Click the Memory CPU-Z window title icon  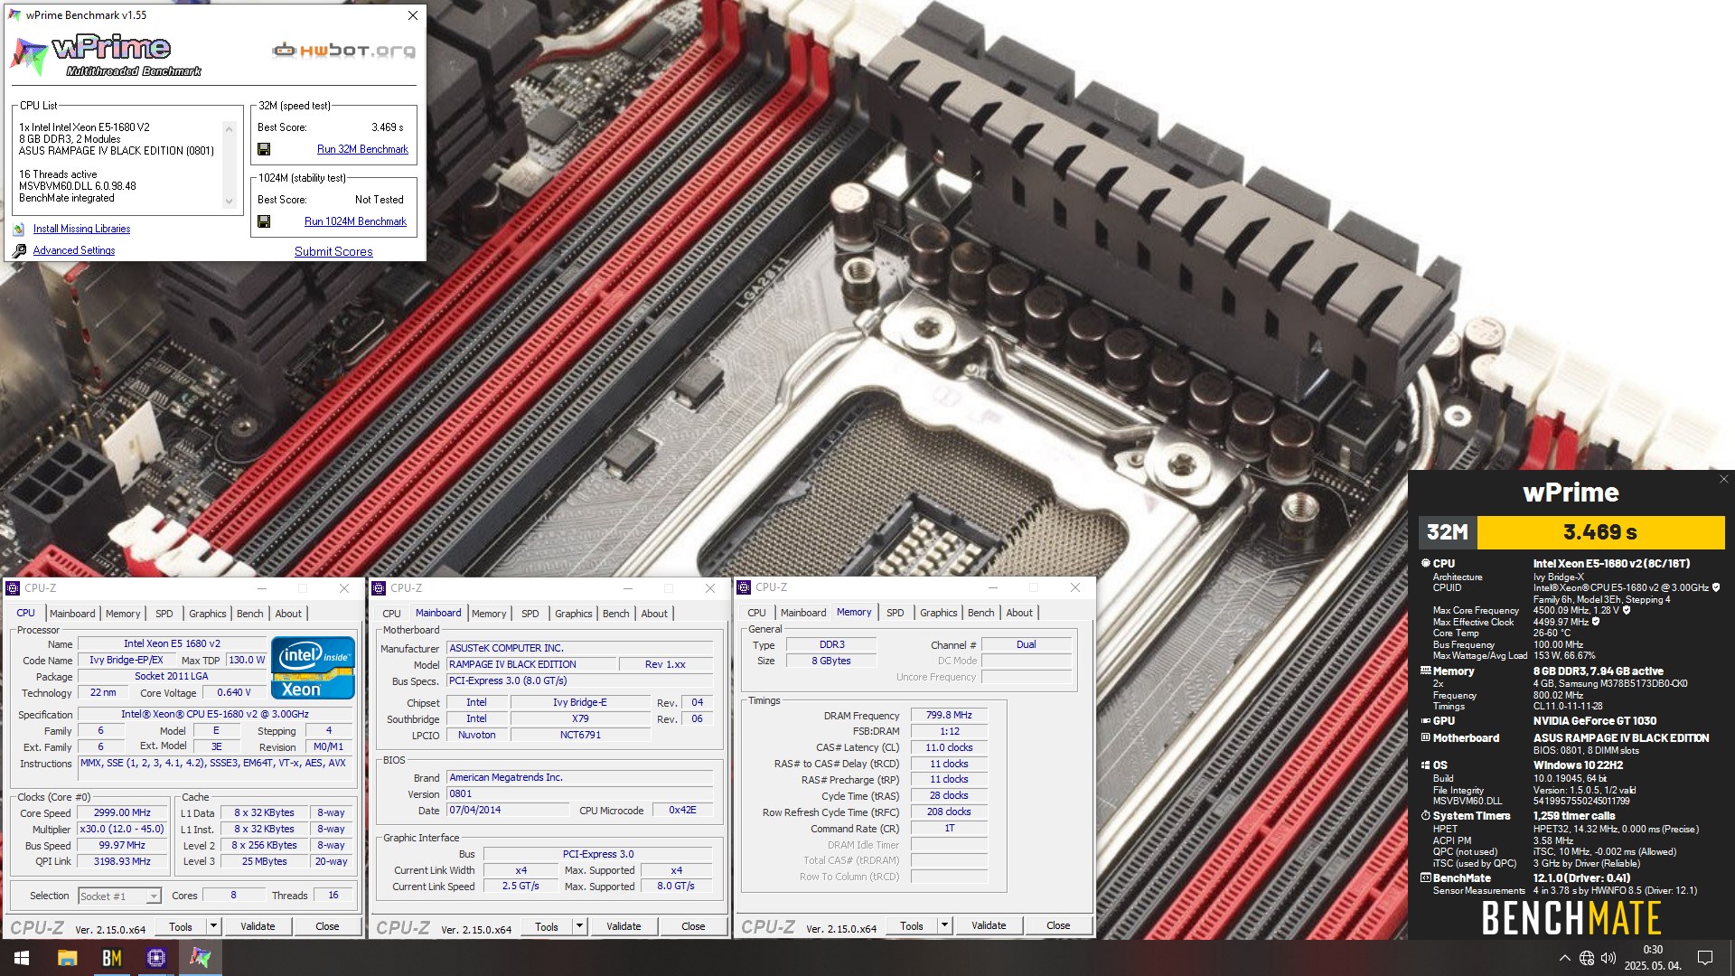(744, 588)
